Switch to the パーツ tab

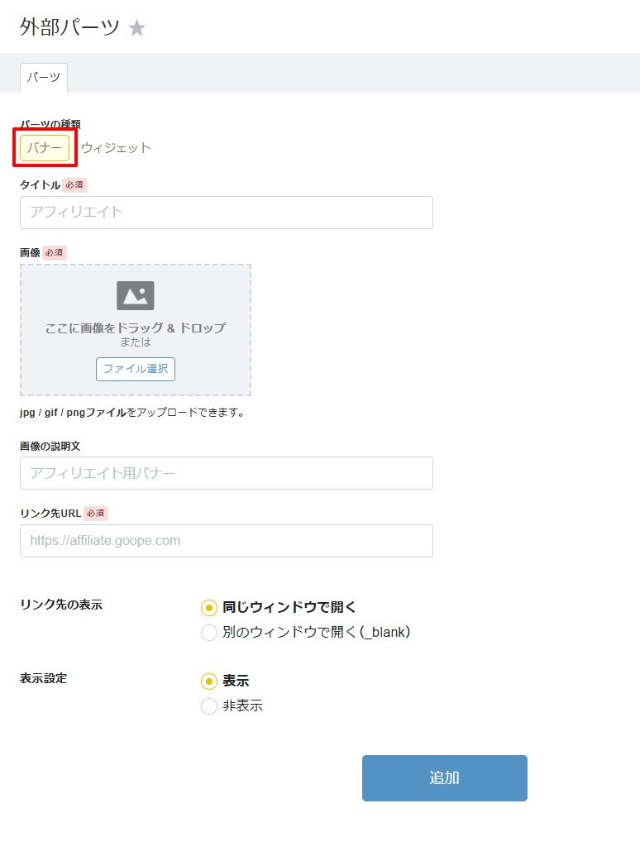(44, 78)
